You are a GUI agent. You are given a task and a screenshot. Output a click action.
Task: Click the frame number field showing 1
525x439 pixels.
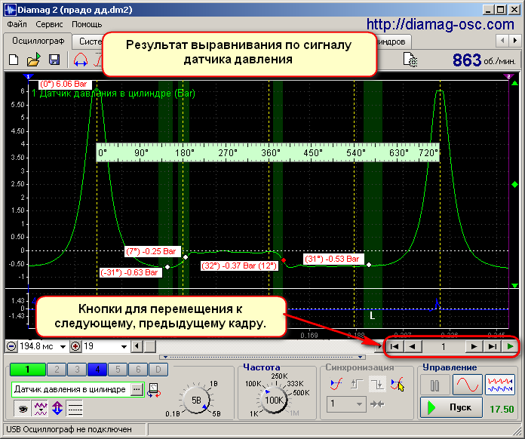coord(444,346)
